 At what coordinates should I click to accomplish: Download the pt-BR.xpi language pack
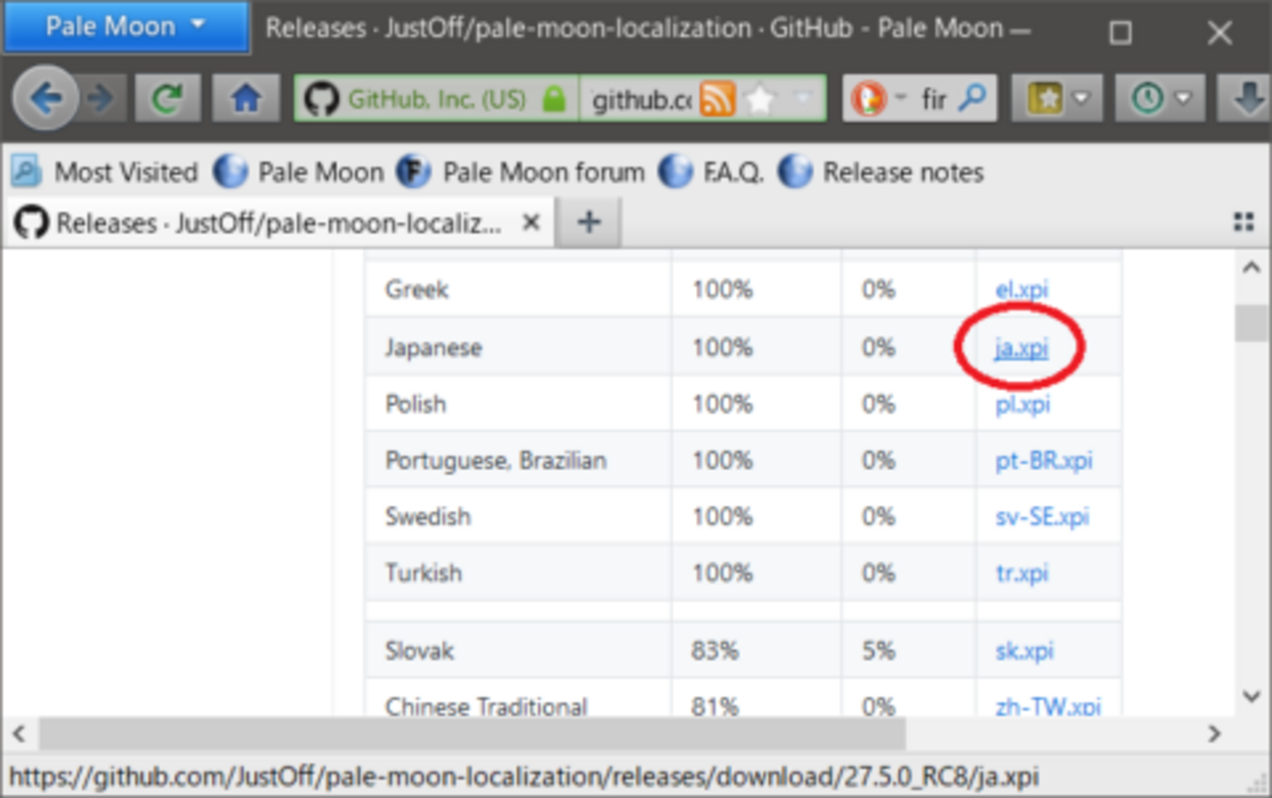click(x=1043, y=460)
